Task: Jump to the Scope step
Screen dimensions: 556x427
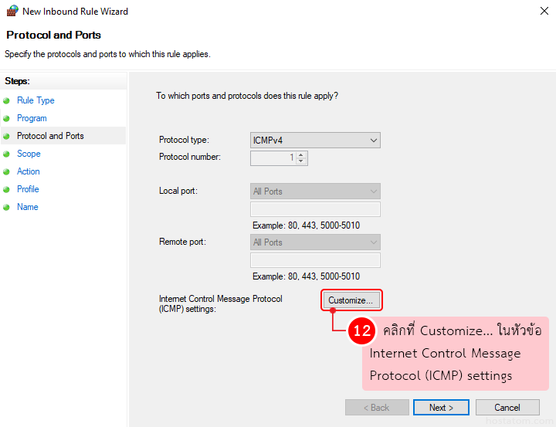Action: (x=29, y=154)
